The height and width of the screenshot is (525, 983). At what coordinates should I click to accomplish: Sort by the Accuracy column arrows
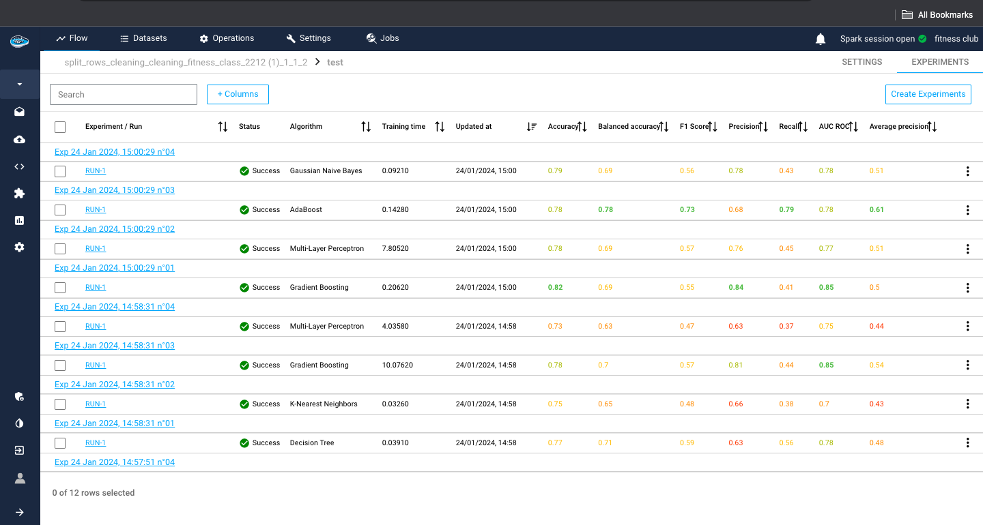pyautogui.click(x=582, y=127)
